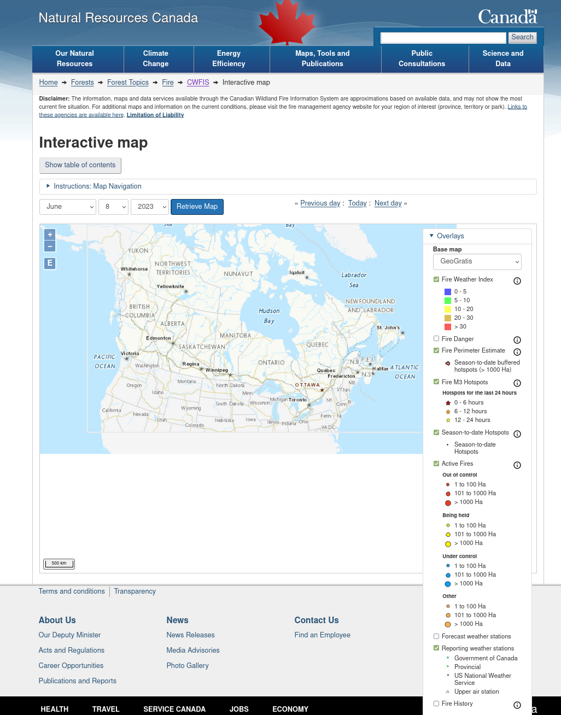Open Maps, Tools and Publications menu

325,58
